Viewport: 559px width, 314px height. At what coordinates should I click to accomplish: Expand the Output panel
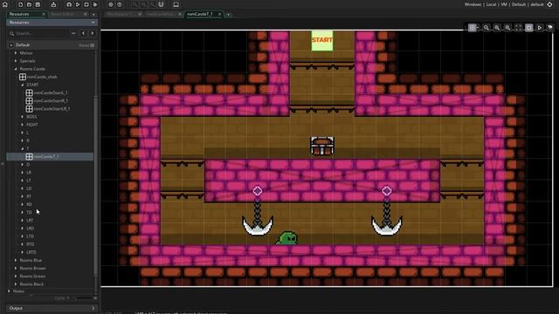coord(93,308)
